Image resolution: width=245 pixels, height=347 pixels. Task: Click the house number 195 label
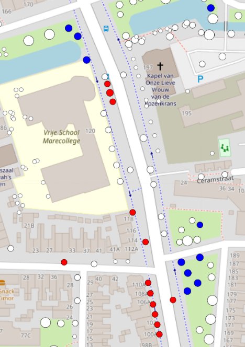[x=186, y=113]
